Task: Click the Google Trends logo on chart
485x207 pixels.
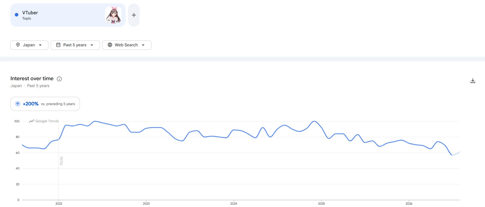Action: pos(44,121)
